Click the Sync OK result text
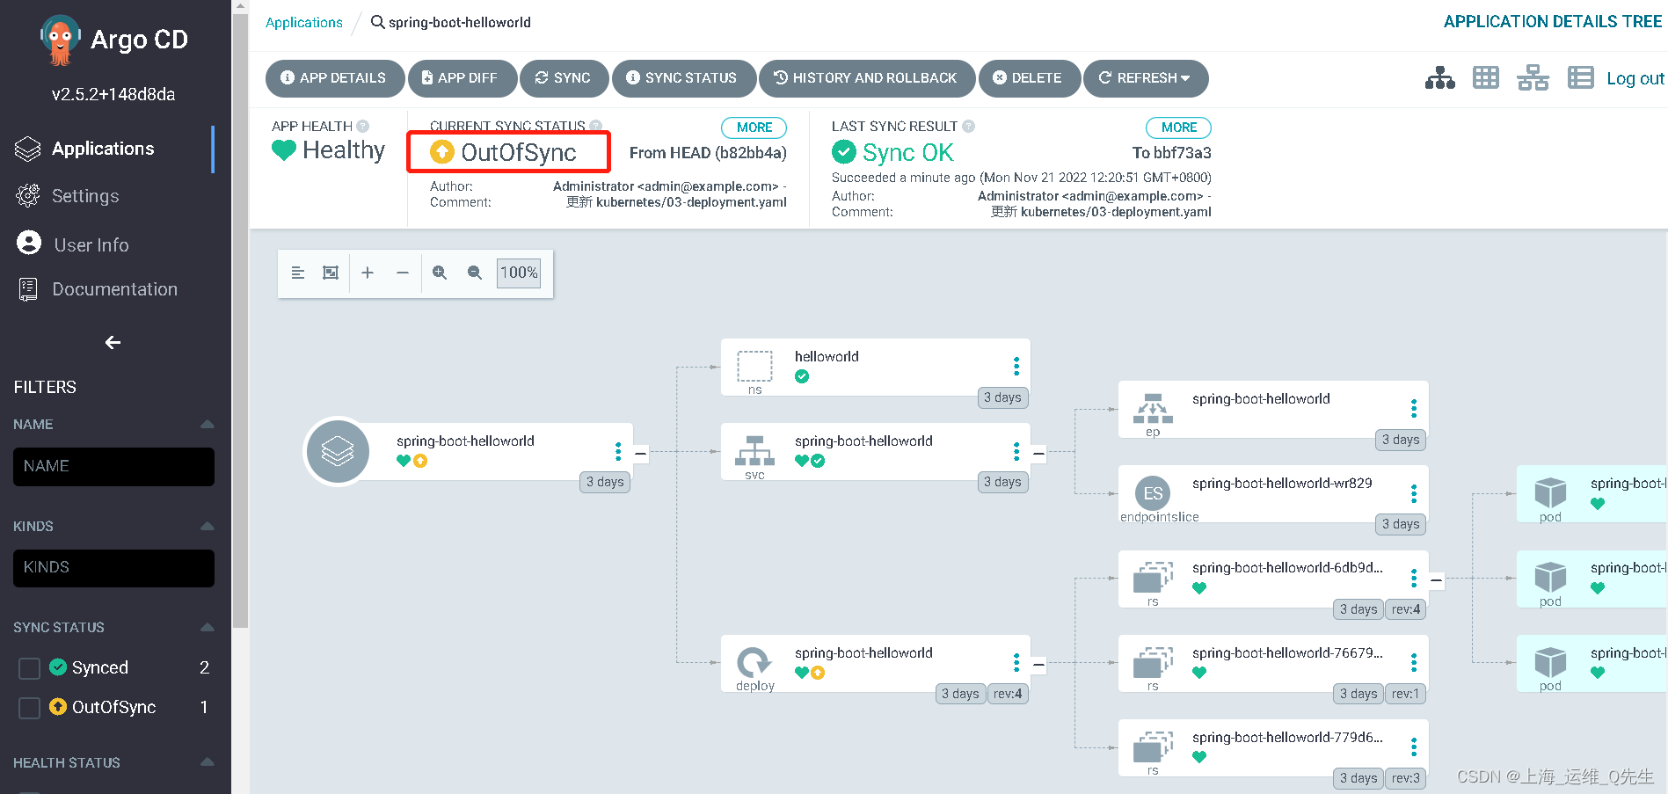The height and width of the screenshot is (794, 1668). click(x=907, y=153)
